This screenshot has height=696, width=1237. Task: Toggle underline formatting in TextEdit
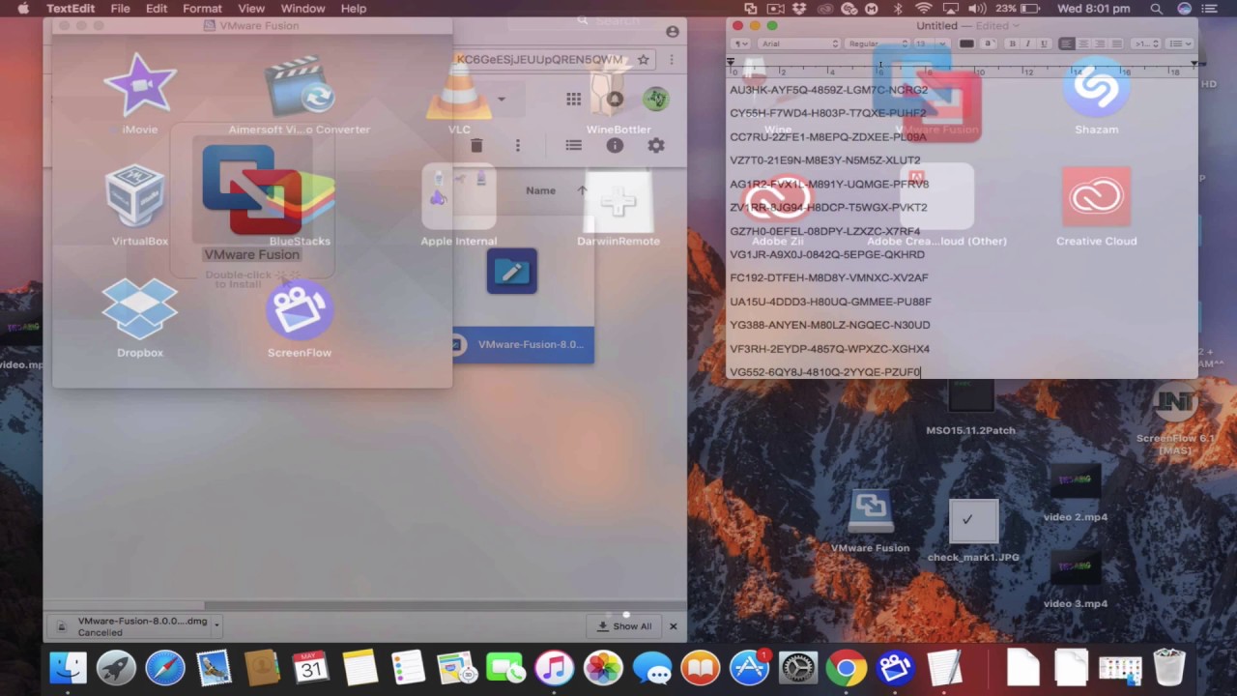1042,43
